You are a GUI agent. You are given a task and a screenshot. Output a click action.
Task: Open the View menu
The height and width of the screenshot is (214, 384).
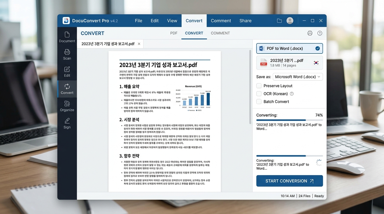(172, 21)
